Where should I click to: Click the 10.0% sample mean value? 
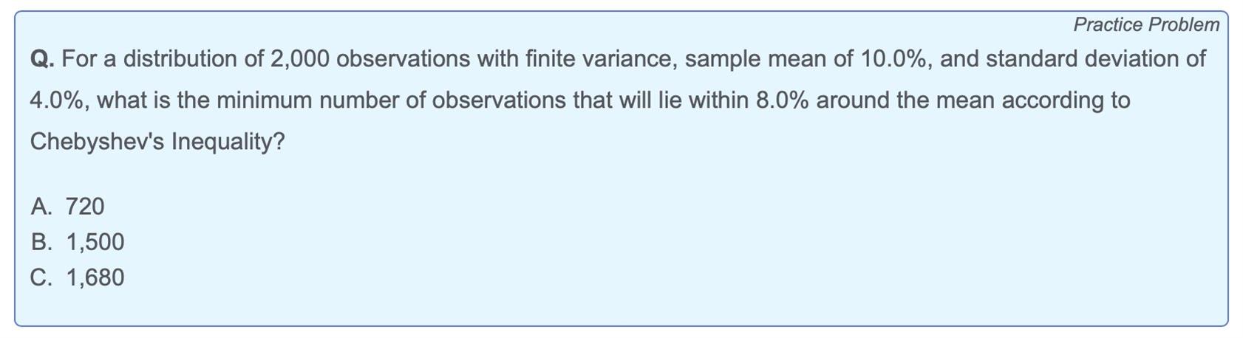[x=891, y=59]
